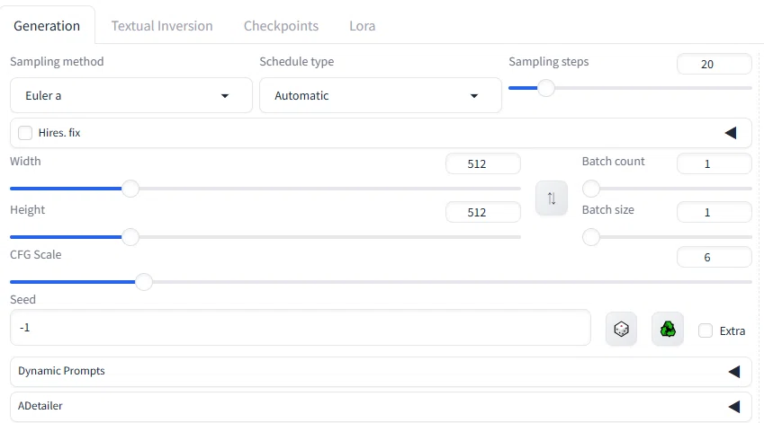Image resolution: width=764 pixels, height=423 pixels.
Task: Open the Sampling method dropdown
Action: [131, 95]
